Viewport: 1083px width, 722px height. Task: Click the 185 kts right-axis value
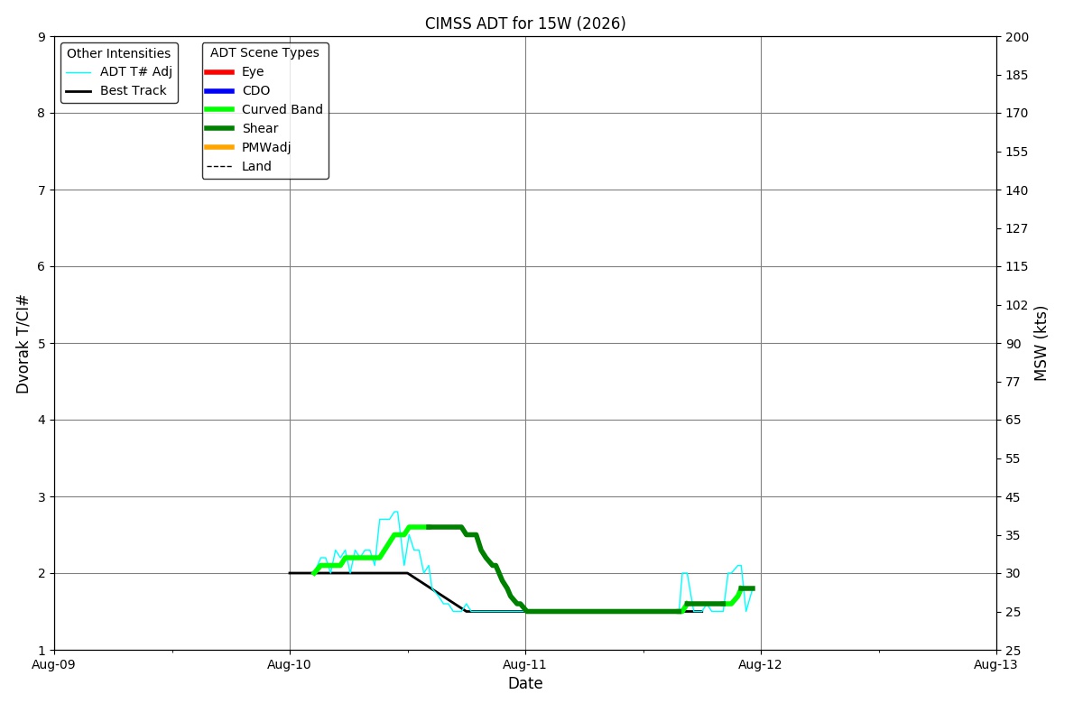1016,75
